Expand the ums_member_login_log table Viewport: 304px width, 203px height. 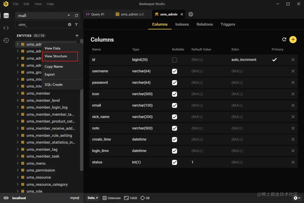[x=18, y=107]
